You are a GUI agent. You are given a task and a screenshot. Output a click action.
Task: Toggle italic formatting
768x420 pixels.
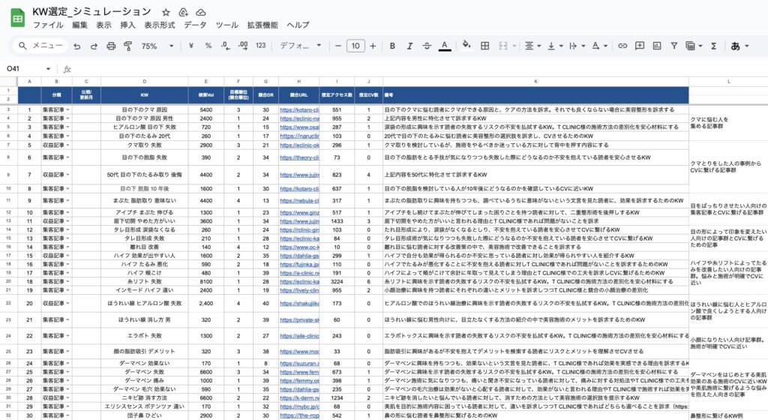[x=409, y=46]
